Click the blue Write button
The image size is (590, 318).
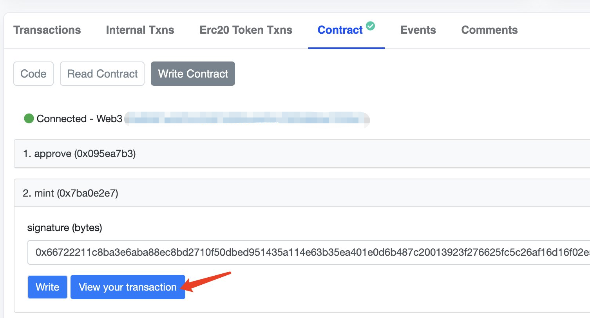pos(47,287)
